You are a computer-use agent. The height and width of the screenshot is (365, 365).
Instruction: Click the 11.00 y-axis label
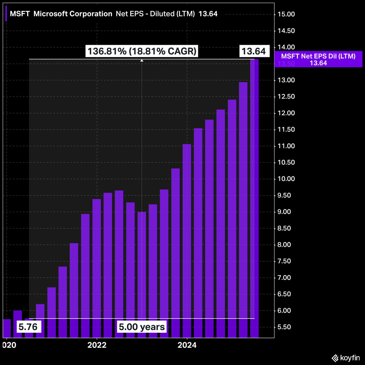coord(286,146)
